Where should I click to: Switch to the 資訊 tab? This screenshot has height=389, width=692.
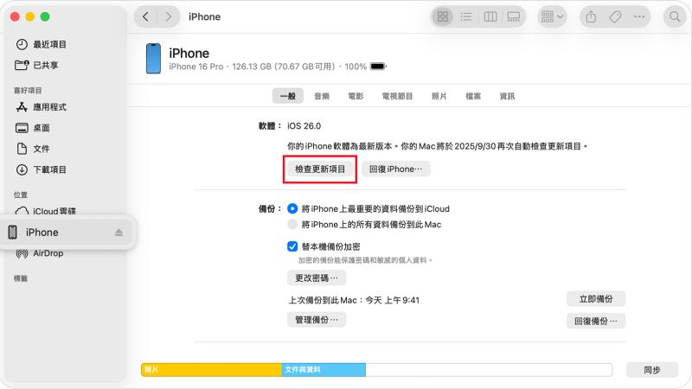pos(507,96)
